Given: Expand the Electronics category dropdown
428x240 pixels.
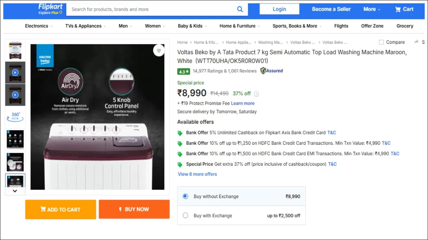Looking at the screenshot, I should (39, 26).
